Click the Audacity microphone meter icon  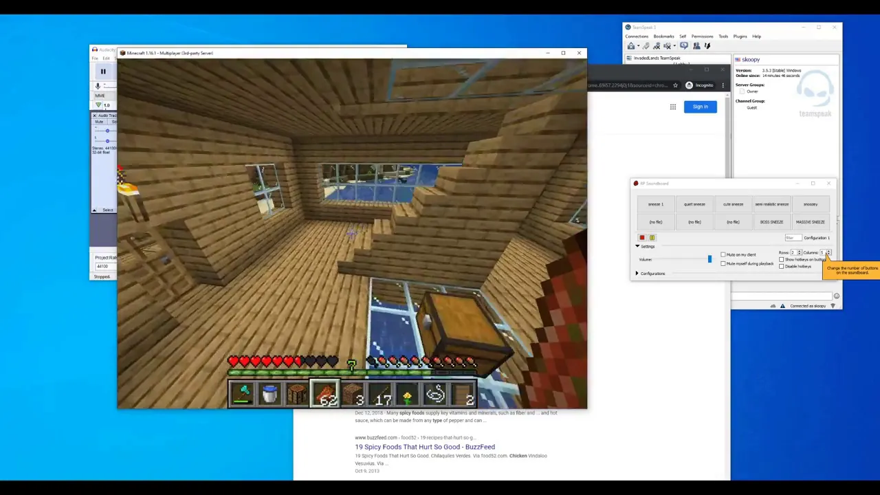point(98,85)
